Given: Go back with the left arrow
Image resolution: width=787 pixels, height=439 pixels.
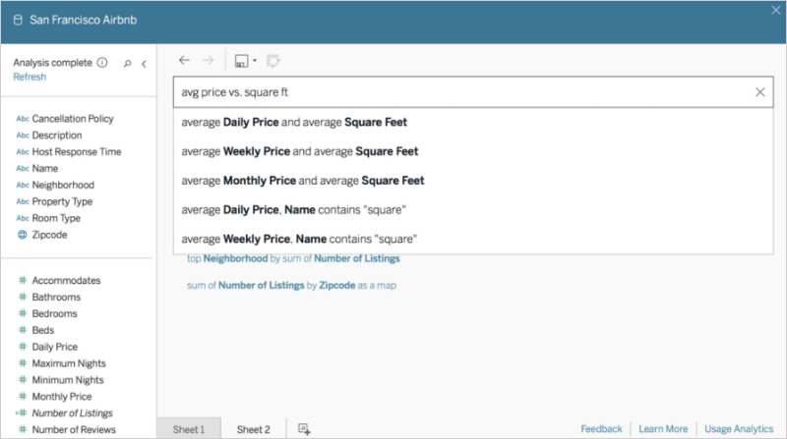Looking at the screenshot, I should point(184,61).
